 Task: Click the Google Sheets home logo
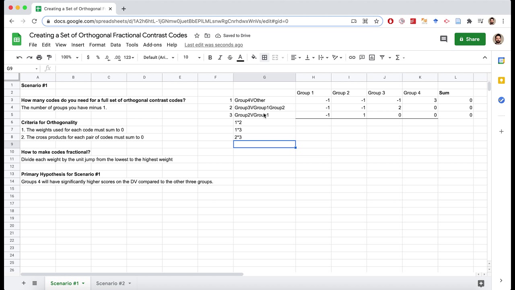[x=17, y=39]
